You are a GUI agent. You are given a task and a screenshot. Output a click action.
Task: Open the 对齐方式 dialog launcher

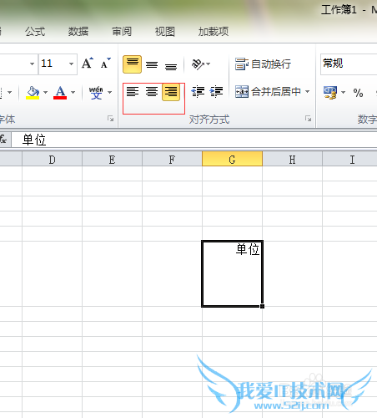point(308,119)
